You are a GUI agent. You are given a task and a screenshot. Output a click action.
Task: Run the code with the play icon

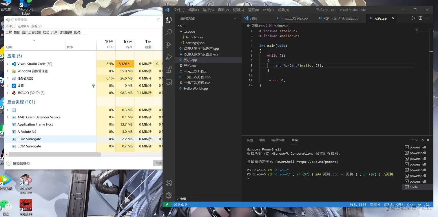413,18
